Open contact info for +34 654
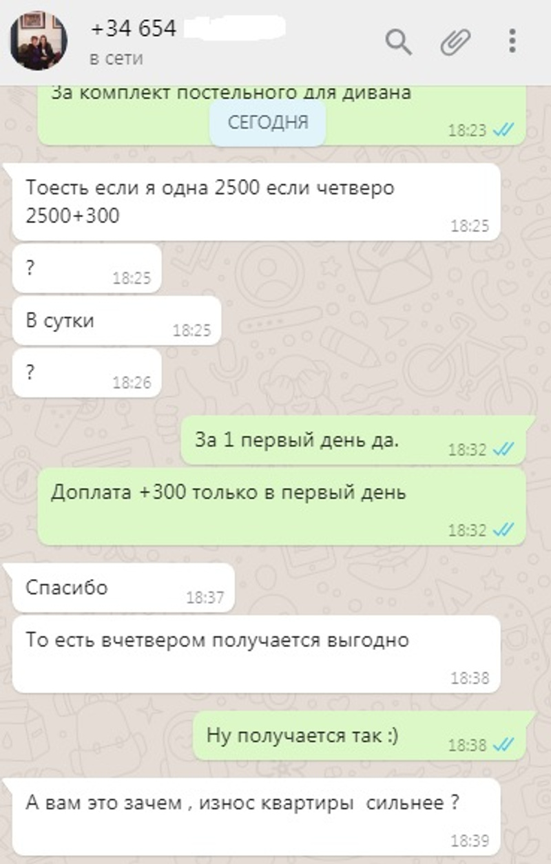The height and width of the screenshot is (864, 551). 134,29
